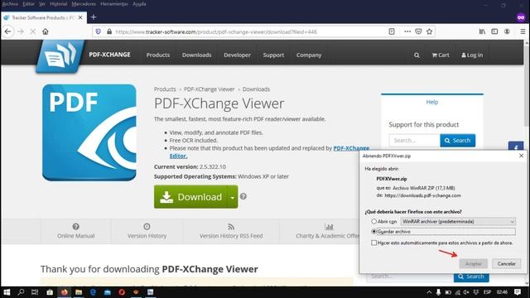
Task: Click Aceptar in the download dialog
Action: point(473,263)
